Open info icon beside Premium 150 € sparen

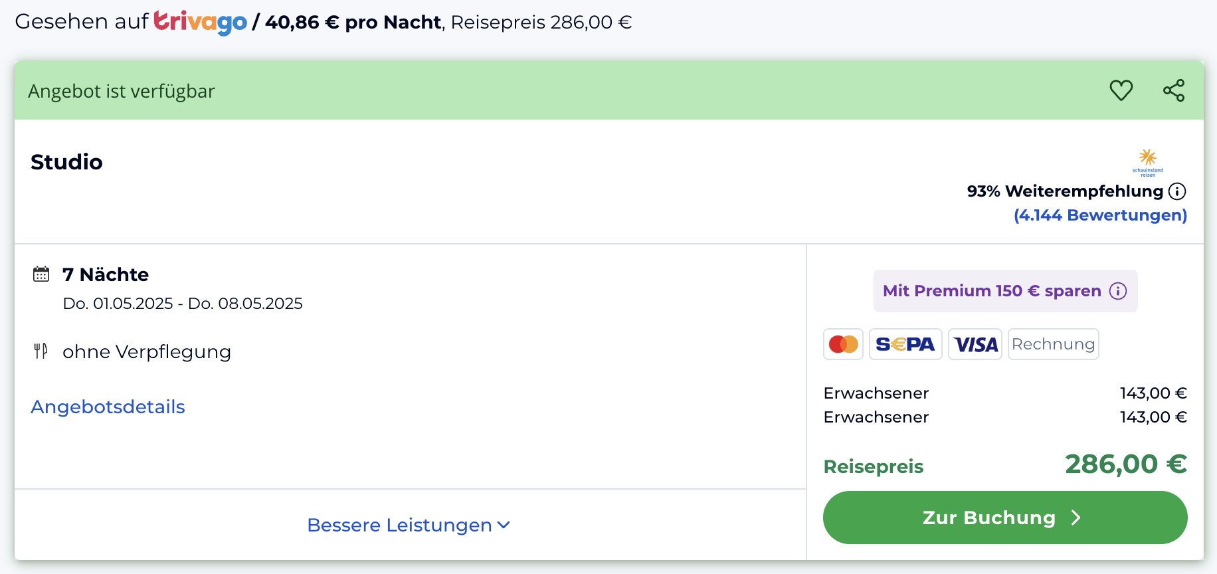pyautogui.click(x=1118, y=291)
